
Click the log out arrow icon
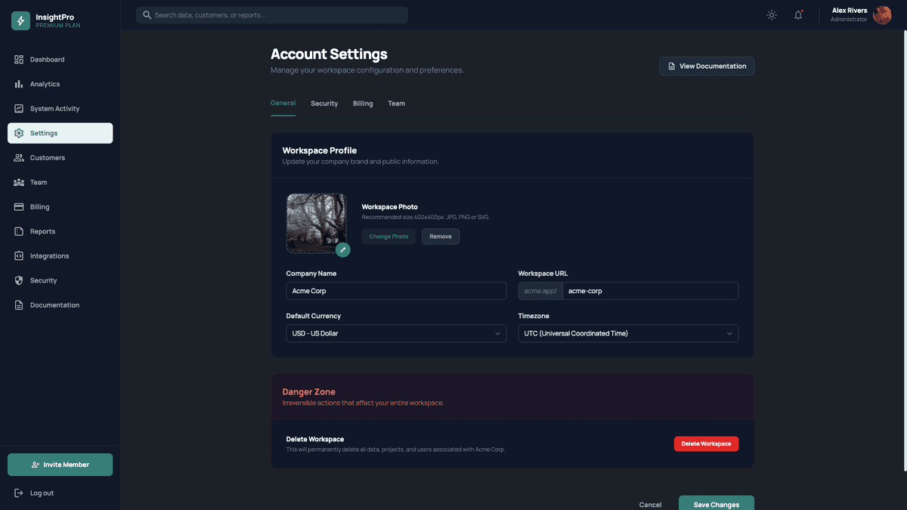[x=17, y=493]
